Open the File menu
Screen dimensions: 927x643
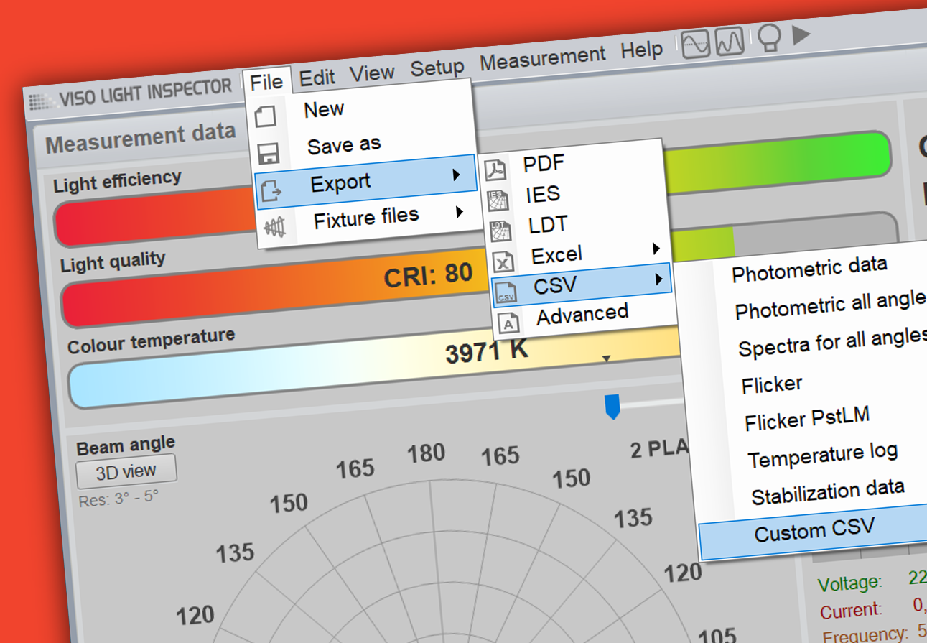tap(266, 83)
